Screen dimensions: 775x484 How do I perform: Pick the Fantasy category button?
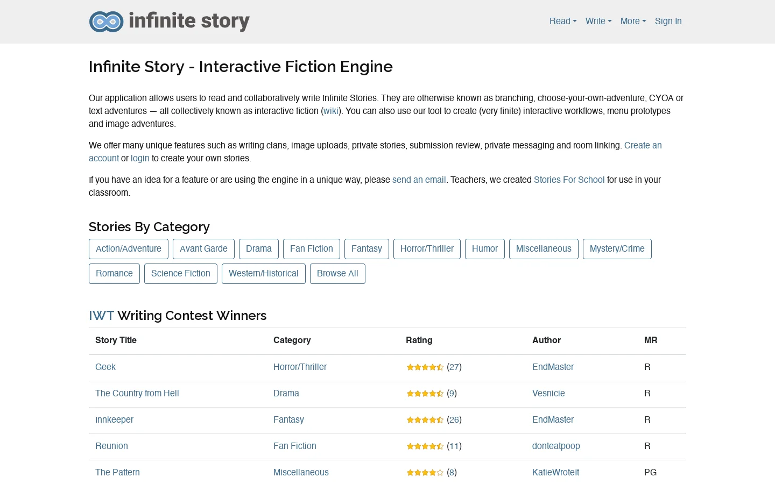(x=367, y=249)
